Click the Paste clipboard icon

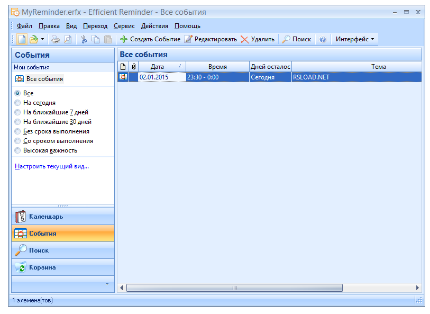tap(108, 39)
